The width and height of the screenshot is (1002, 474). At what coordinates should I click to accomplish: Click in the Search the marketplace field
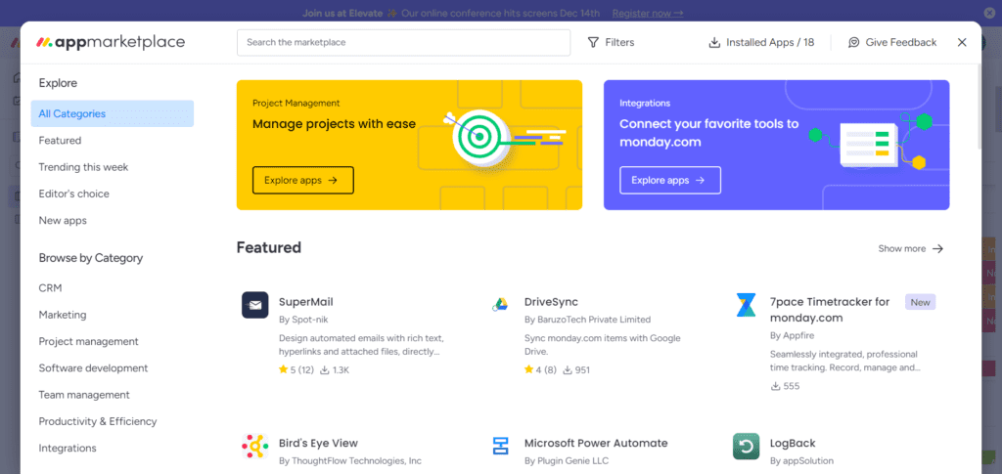403,43
